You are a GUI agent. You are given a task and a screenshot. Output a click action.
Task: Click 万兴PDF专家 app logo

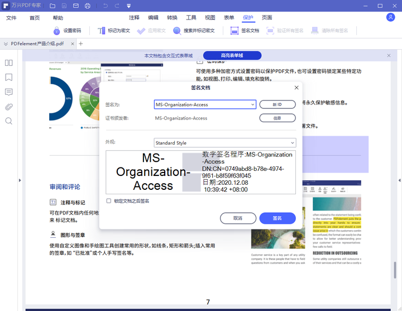[x=6, y=6]
